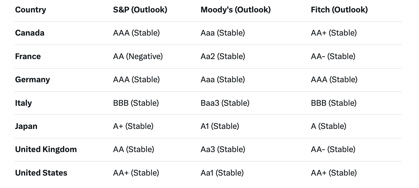
Task: Select the United Kingdom row label
Action: (x=46, y=149)
